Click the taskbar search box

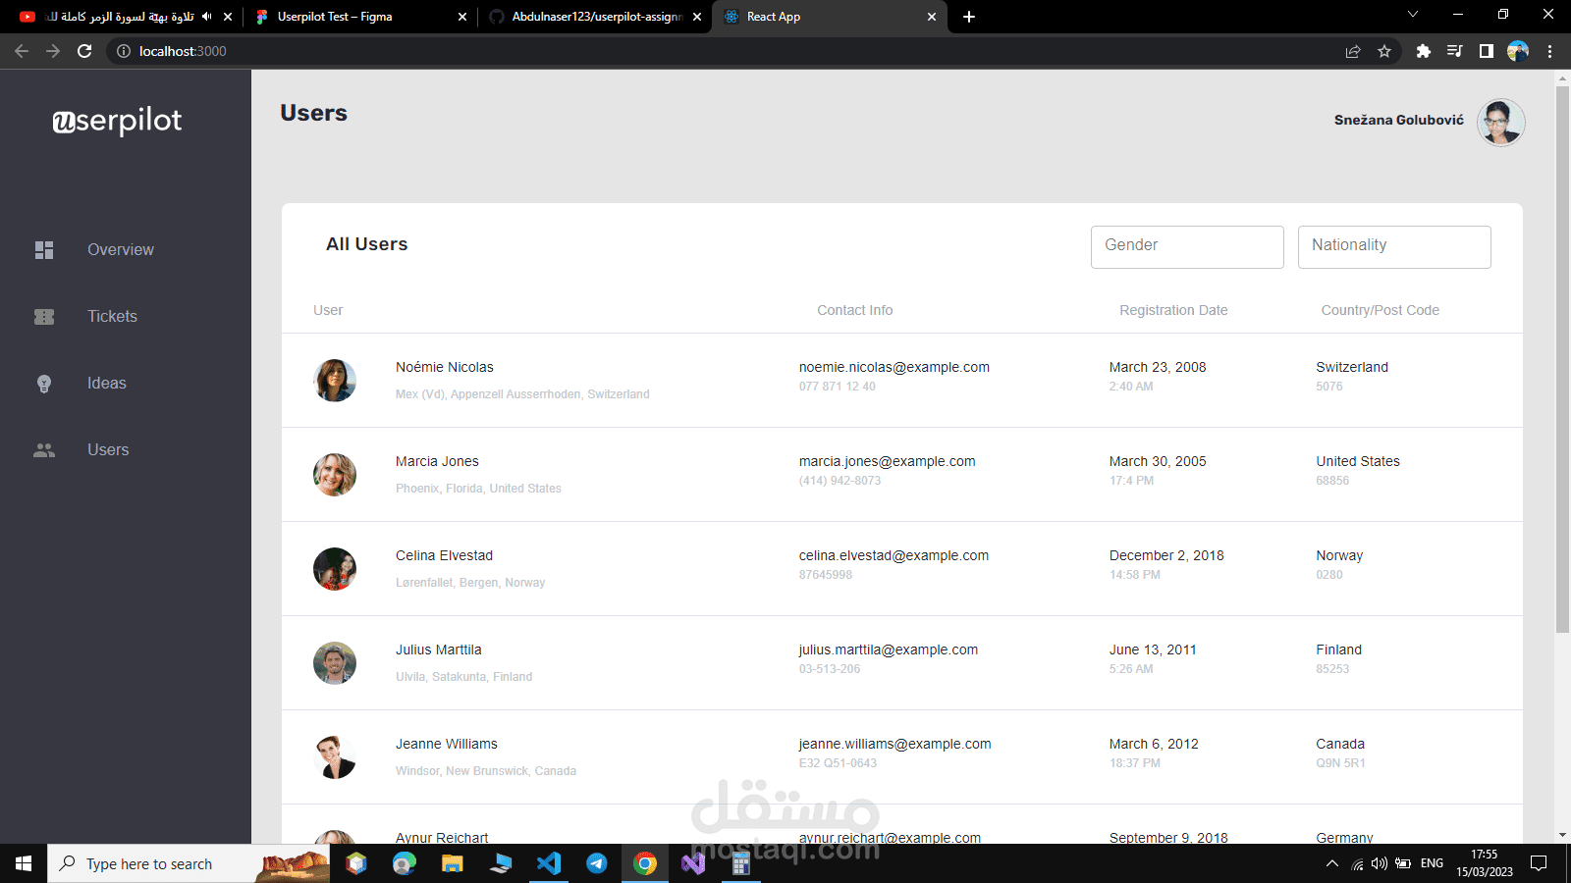pos(189,863)
